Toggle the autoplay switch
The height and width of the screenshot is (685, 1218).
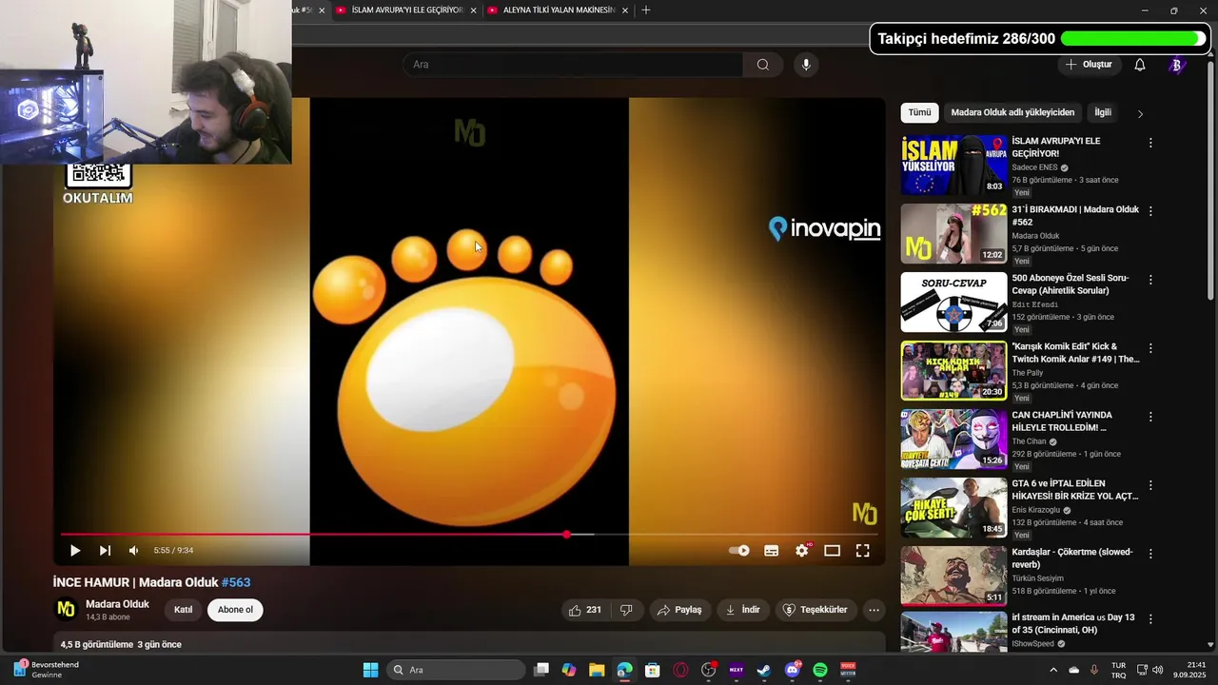tap(738, 550)
